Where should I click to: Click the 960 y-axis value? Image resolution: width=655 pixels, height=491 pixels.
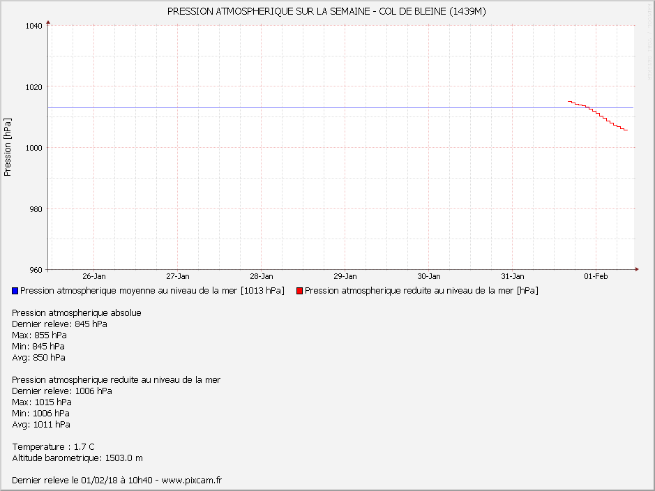click(36, 270)
